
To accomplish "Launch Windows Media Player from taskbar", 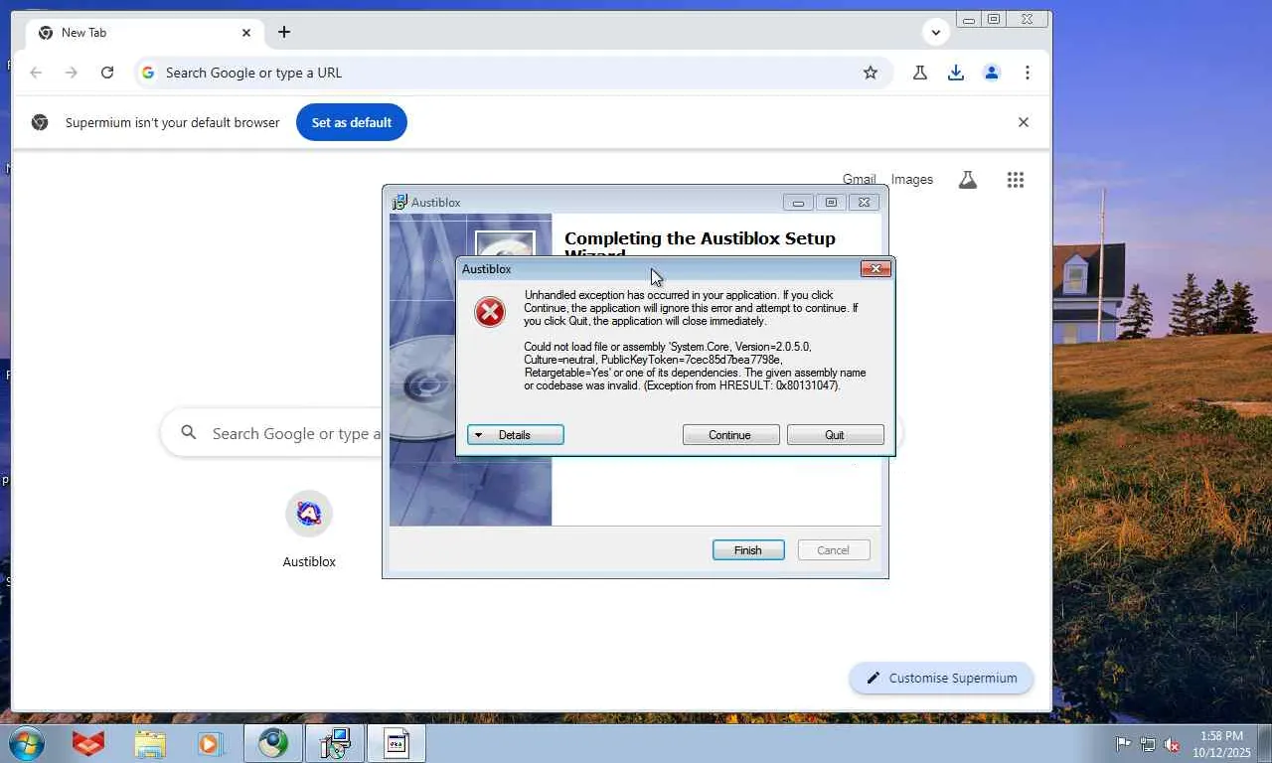I will [x=209, y=743].
